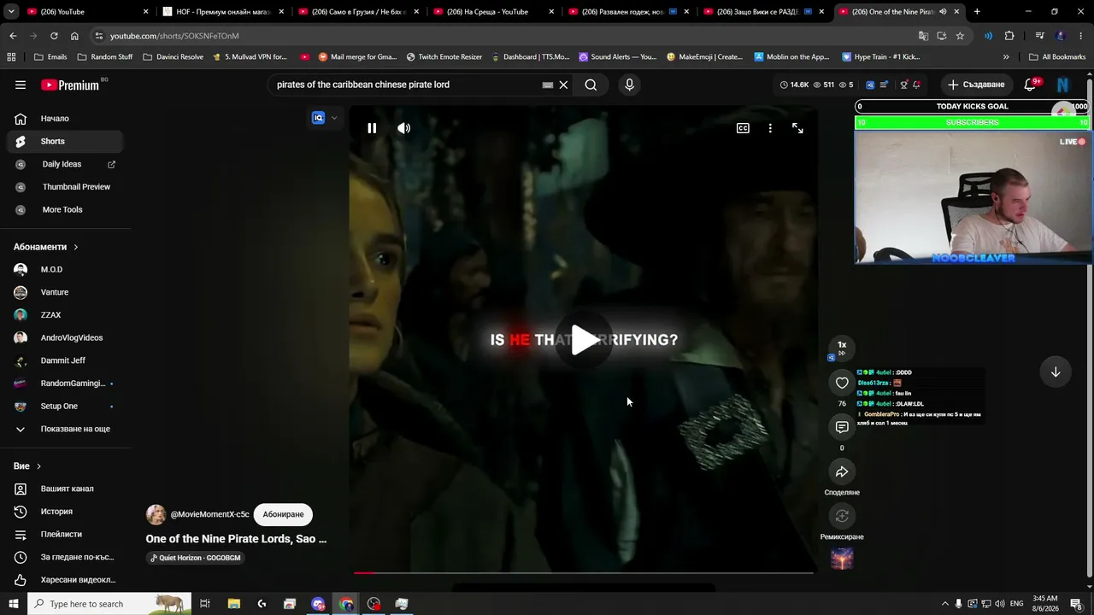Open the Windows notification center
This screenshot has height=615, width=1094.
pos(1076,604)
